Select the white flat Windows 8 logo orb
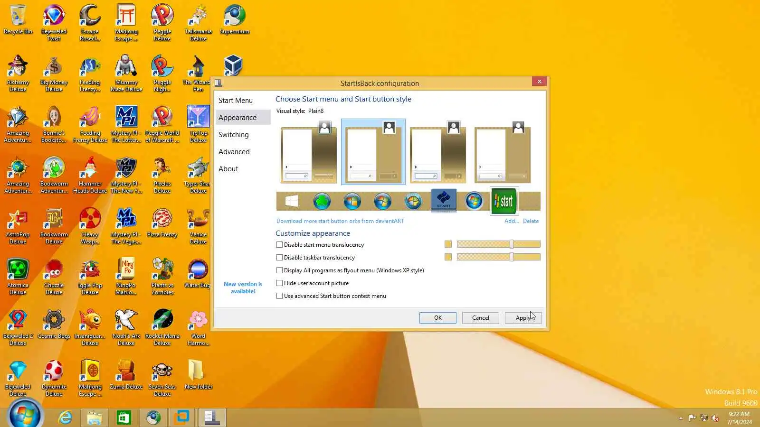The height and width of the screenshot is (427, 760). tap(292, 201)
